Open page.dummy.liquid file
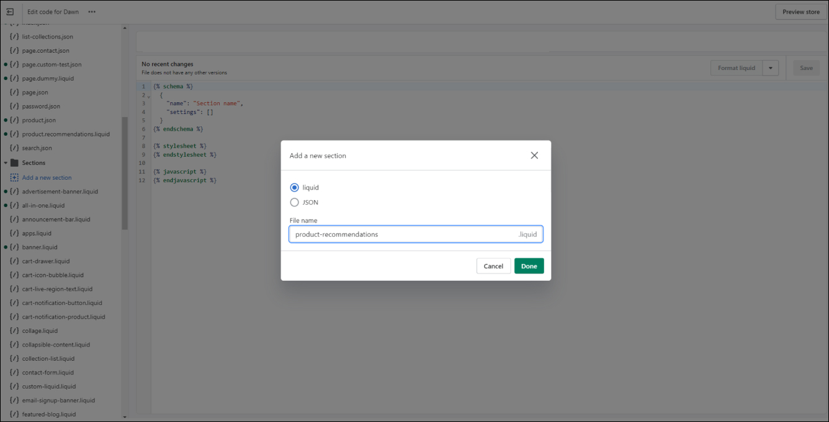The height and width of the screenshot is (422, 829). click(47, 79)
